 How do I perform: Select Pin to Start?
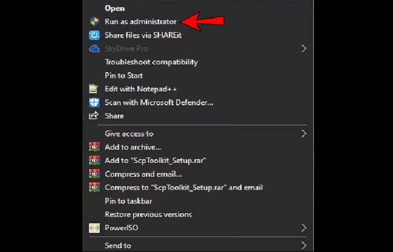[124, 76]
